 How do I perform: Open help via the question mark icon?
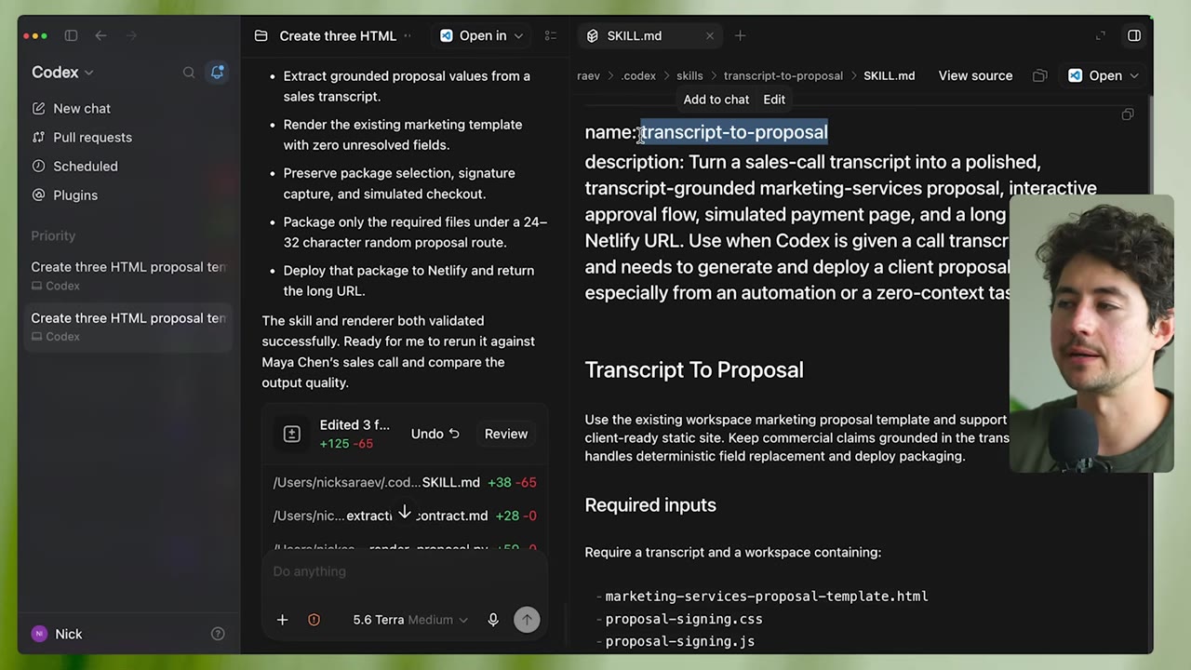click(x=218, y=634)
